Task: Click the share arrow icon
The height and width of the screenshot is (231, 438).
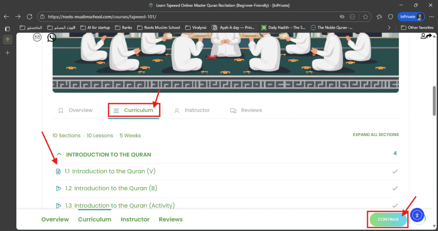Action: (x=429, y=36)
